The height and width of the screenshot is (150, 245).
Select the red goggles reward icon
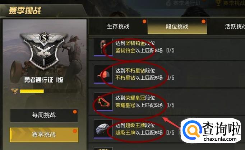click(x=103, y=102)
